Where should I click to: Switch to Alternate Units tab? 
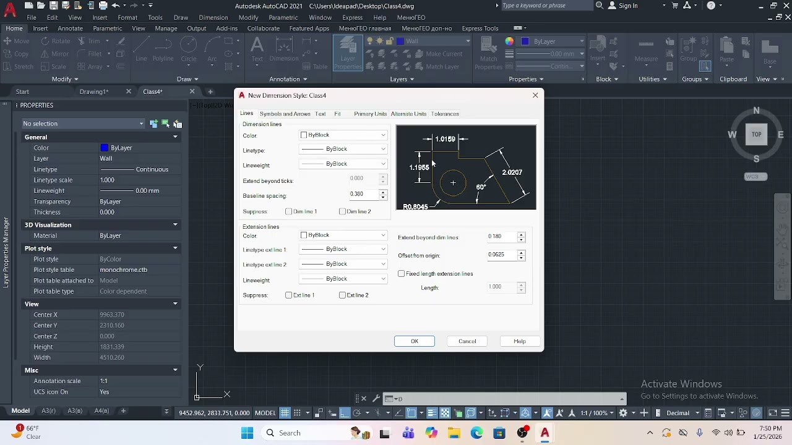408,114
